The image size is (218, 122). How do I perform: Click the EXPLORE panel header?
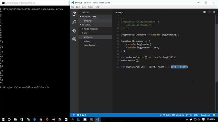click(x=85, y=13)
